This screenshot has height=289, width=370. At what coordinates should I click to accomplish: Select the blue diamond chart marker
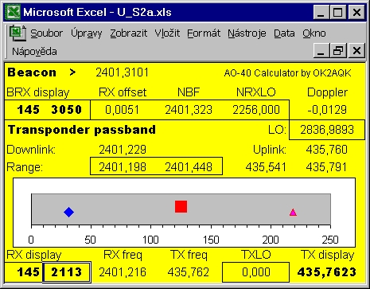click(x=69, y=212)
